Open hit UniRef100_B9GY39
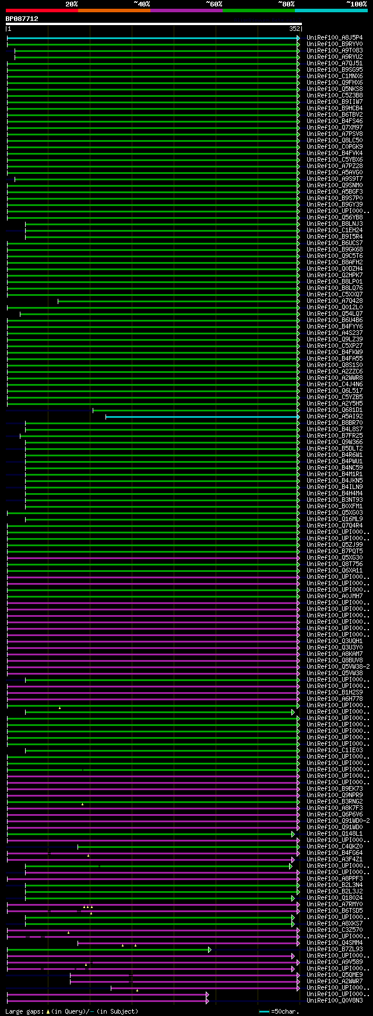The image size is (373, 1016). (x=335, y=204)
